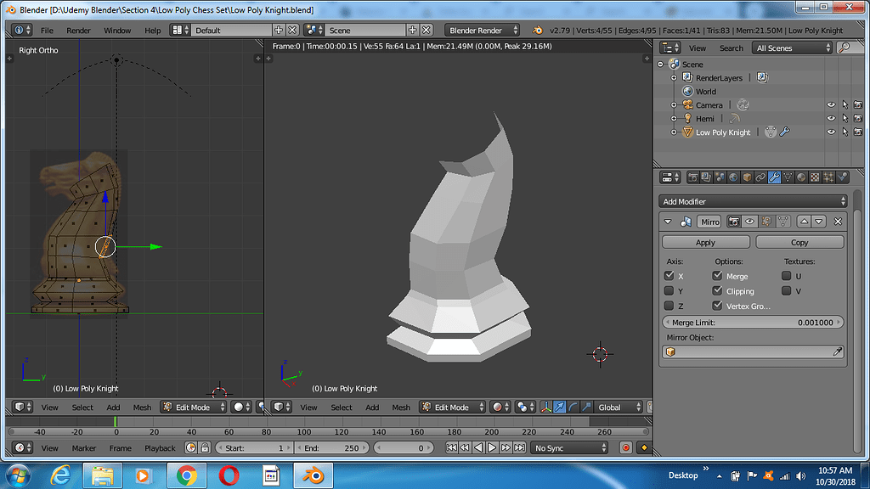870x489 pixels.
Task: Select the translate manipulator arrow
Action: pyautogui.click(x=559, y=407)
